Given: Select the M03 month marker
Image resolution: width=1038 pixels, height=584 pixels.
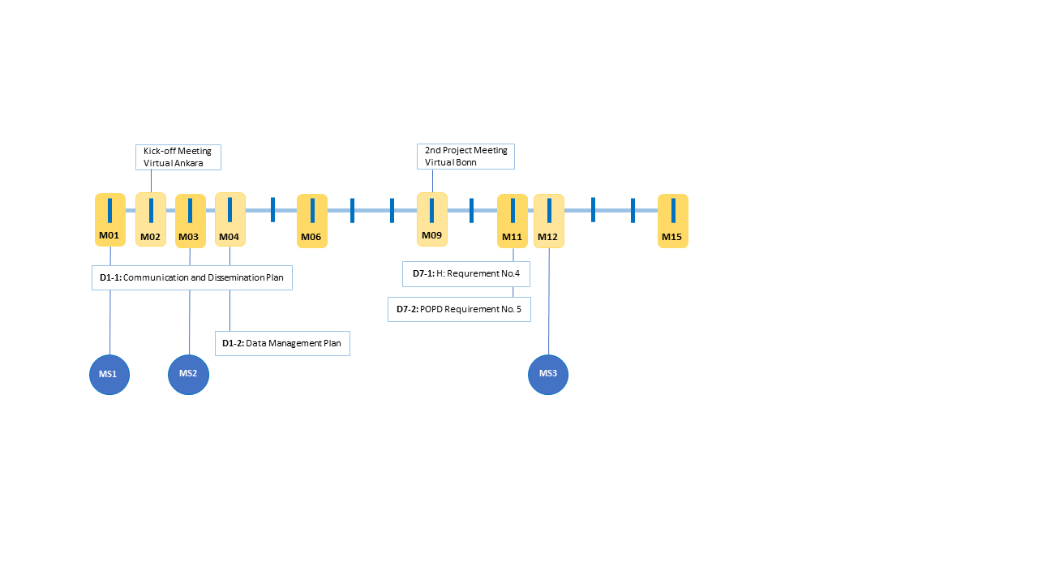Looking at the screenshot, I should pos(190,221).
